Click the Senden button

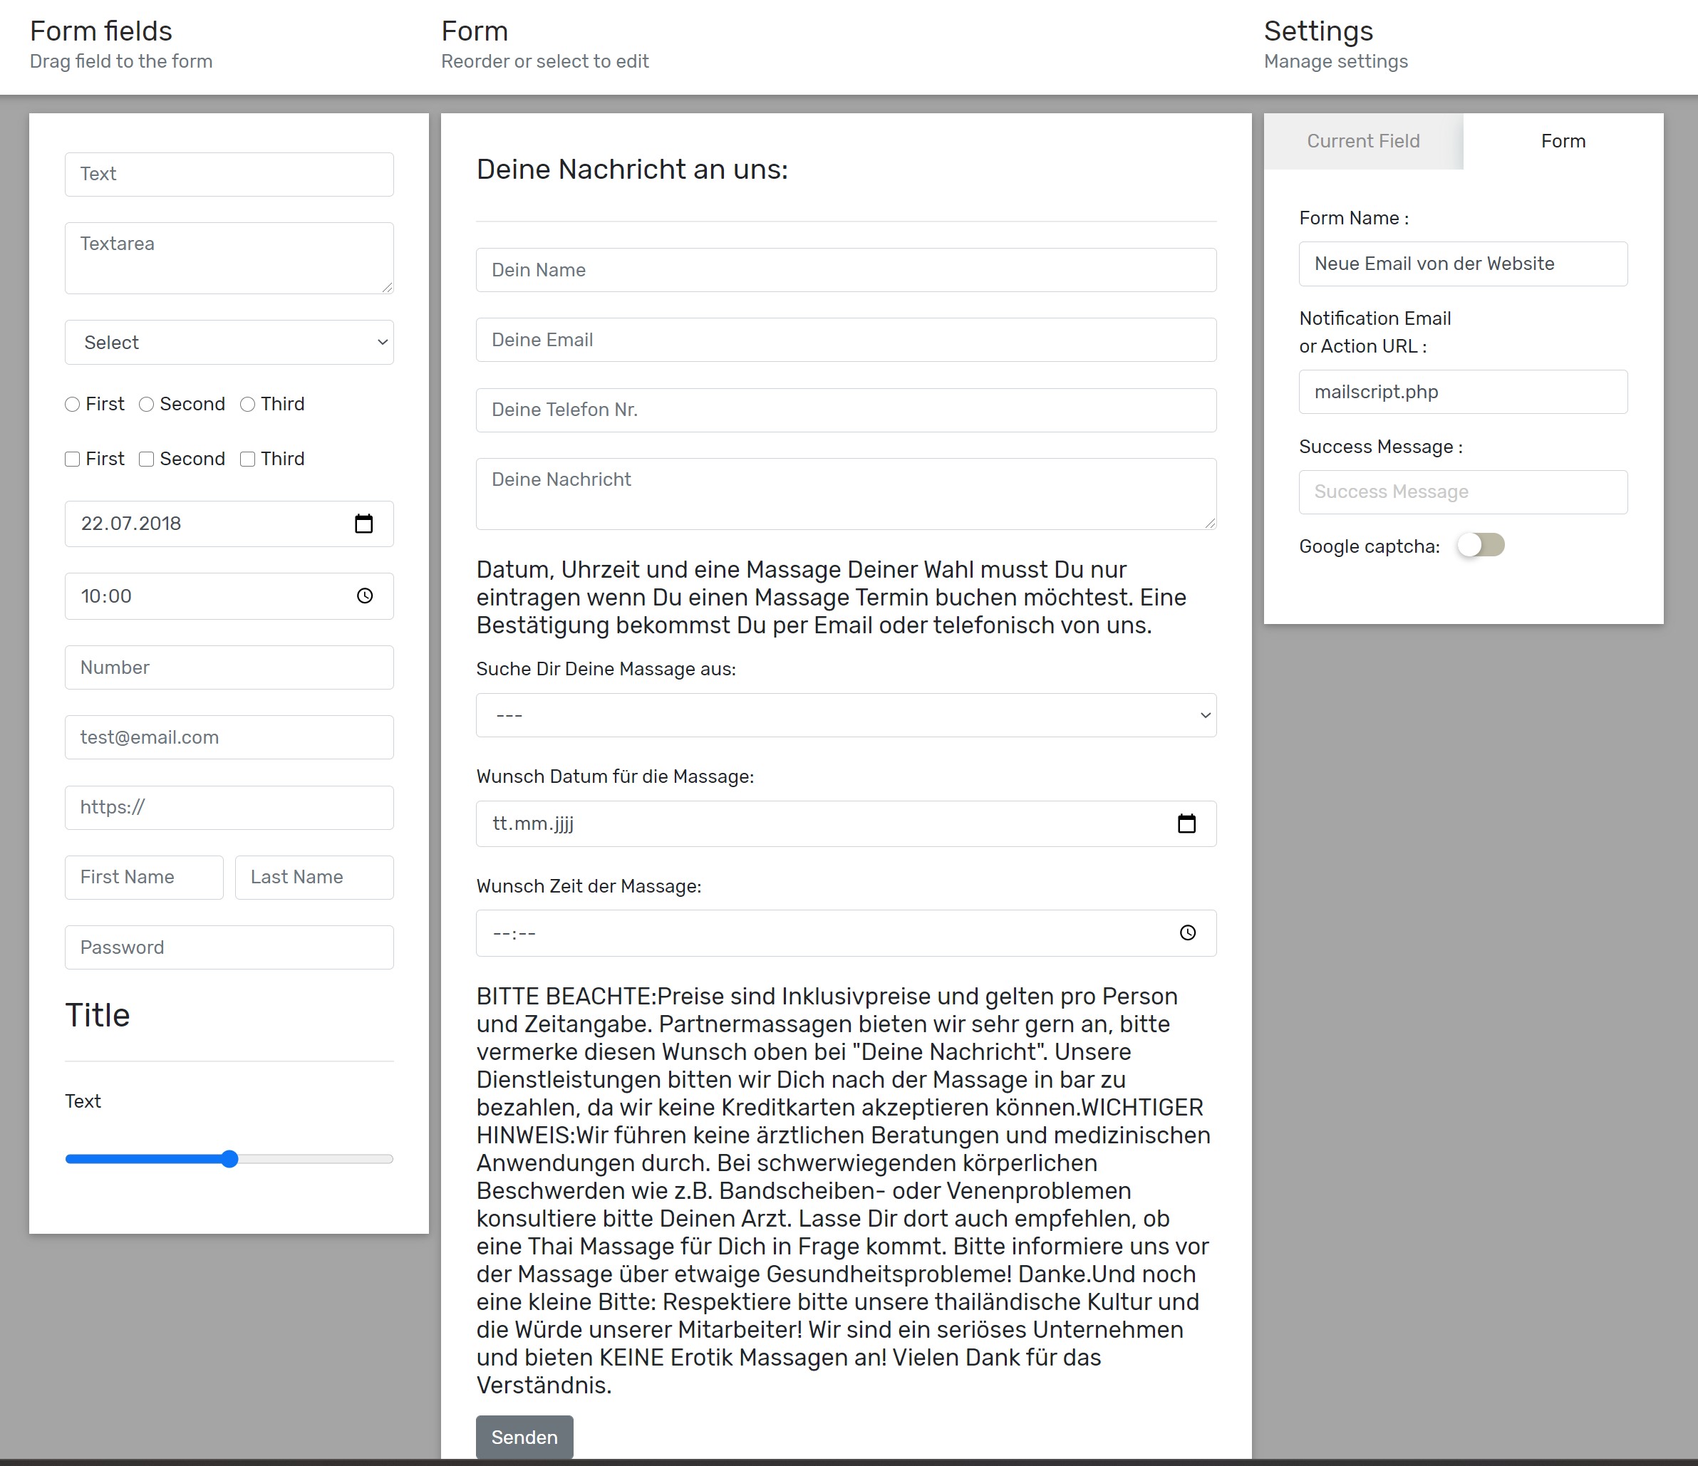[524, 1438]
